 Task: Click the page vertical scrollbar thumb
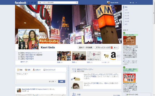[154, 13]
